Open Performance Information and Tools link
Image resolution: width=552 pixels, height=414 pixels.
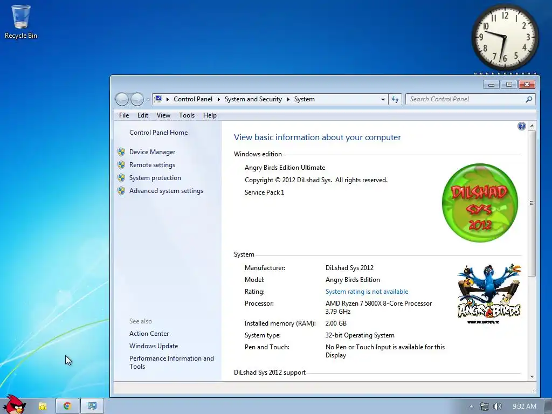[171, 362]
